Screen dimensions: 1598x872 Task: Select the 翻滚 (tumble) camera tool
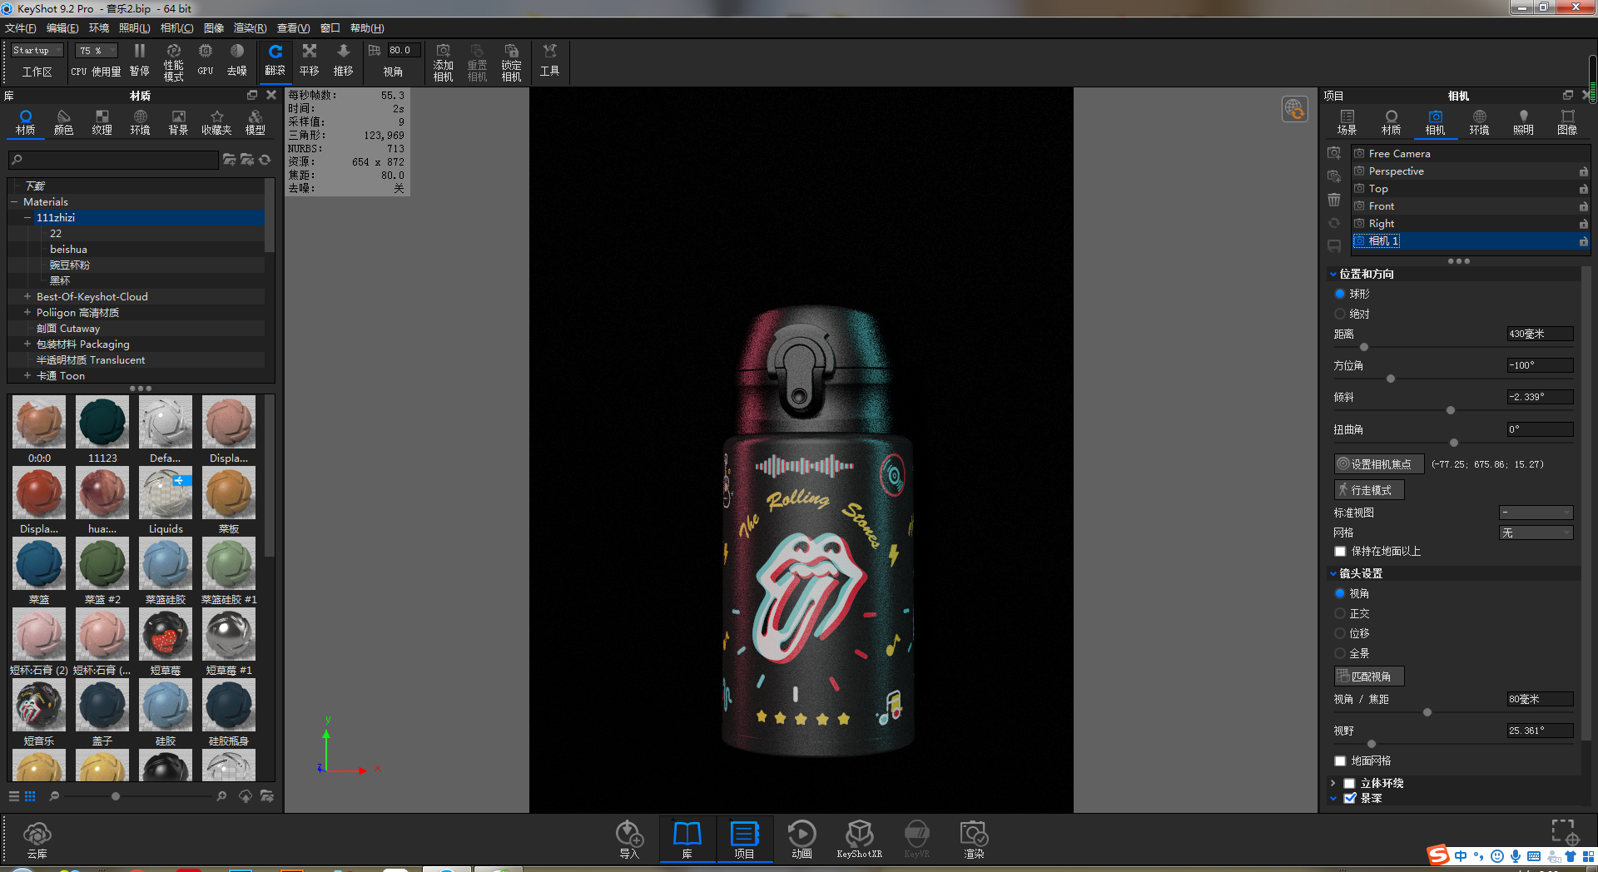(275, 60)
